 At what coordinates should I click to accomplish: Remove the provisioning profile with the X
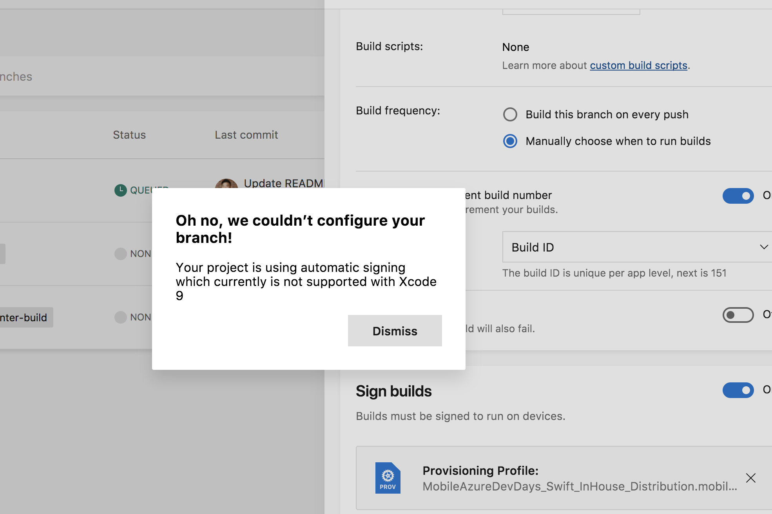[x=750, y=478]
